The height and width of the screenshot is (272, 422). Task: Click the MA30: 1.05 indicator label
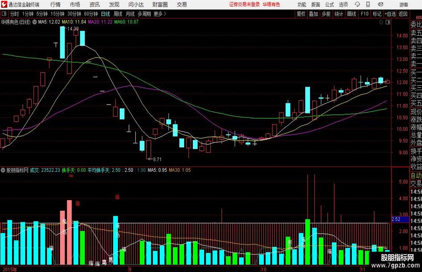(180, 170)
